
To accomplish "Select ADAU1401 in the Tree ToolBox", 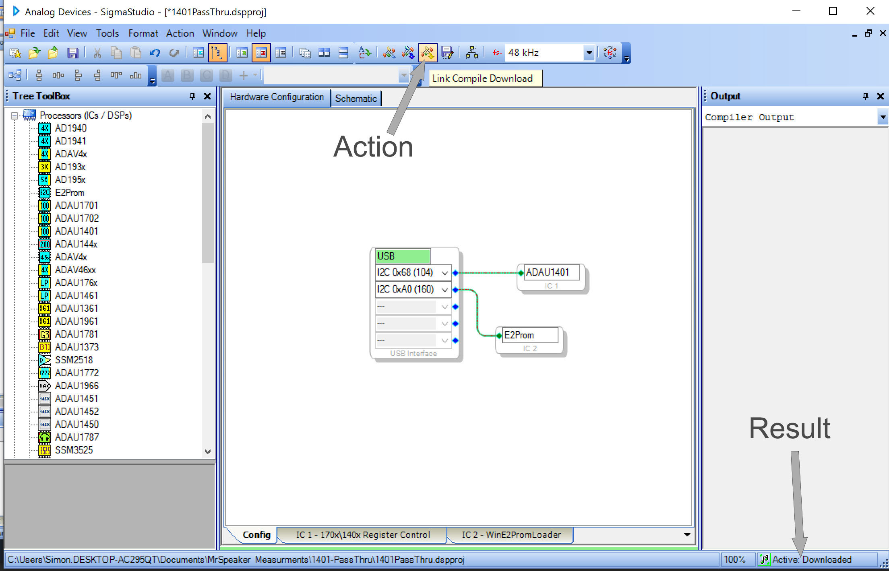I will (x=76, y=231).
